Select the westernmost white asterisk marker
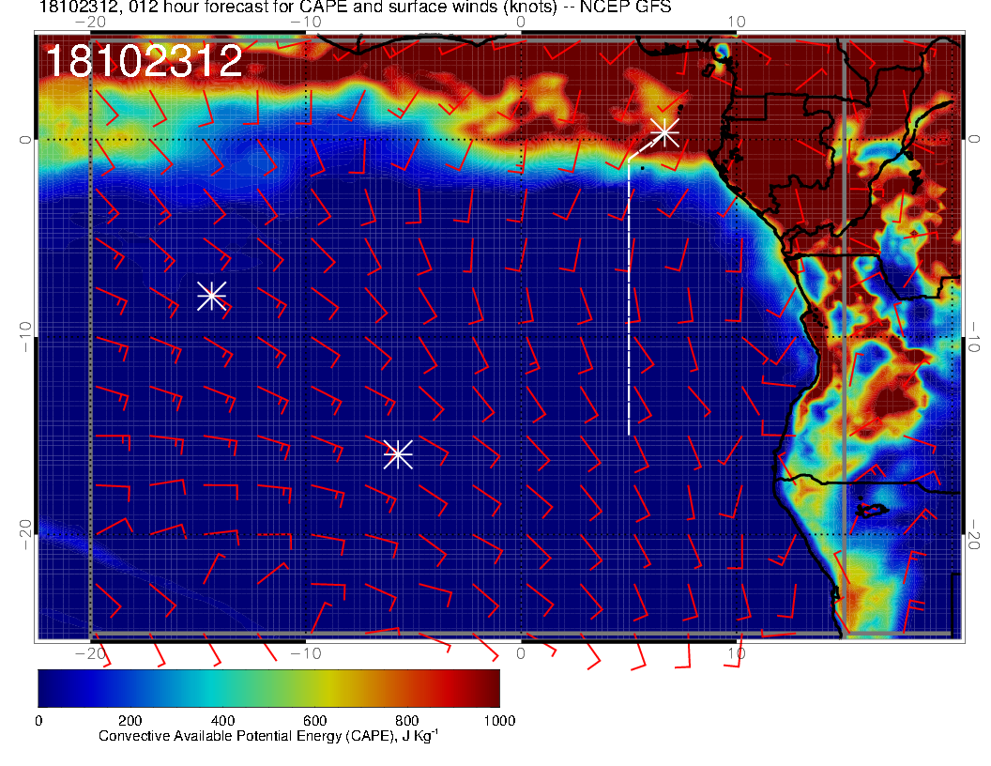 point(211,296)
